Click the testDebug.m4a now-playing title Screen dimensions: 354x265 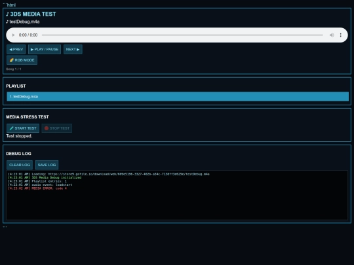[x=23, y=22]
